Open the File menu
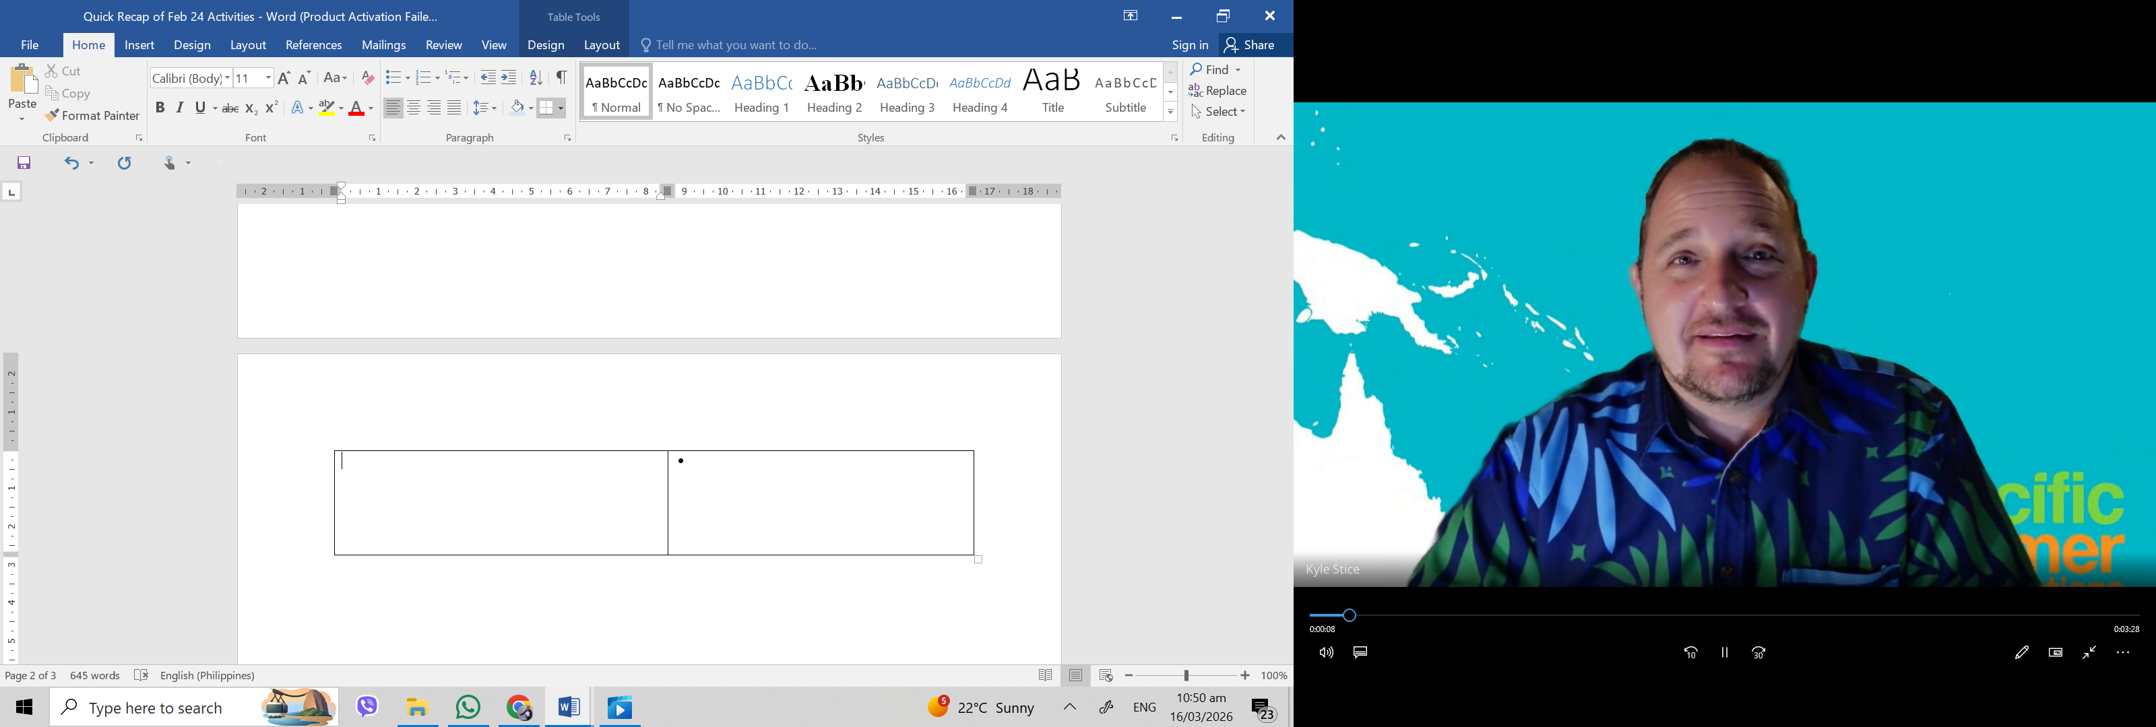Viewport: 2156px width, 727px height. tap(30, 45)
